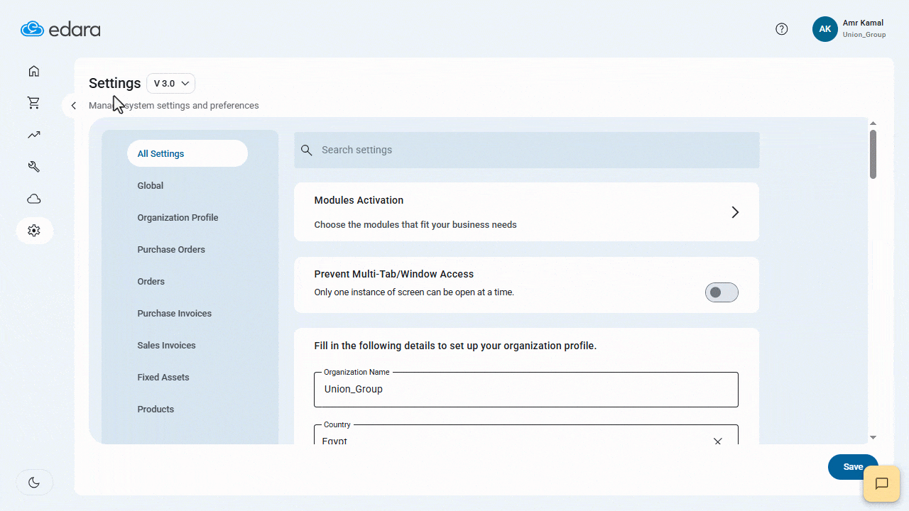Open Fixed Assets settings category
The height and width of the screenshot is (511, 909).
pos(163,377)
